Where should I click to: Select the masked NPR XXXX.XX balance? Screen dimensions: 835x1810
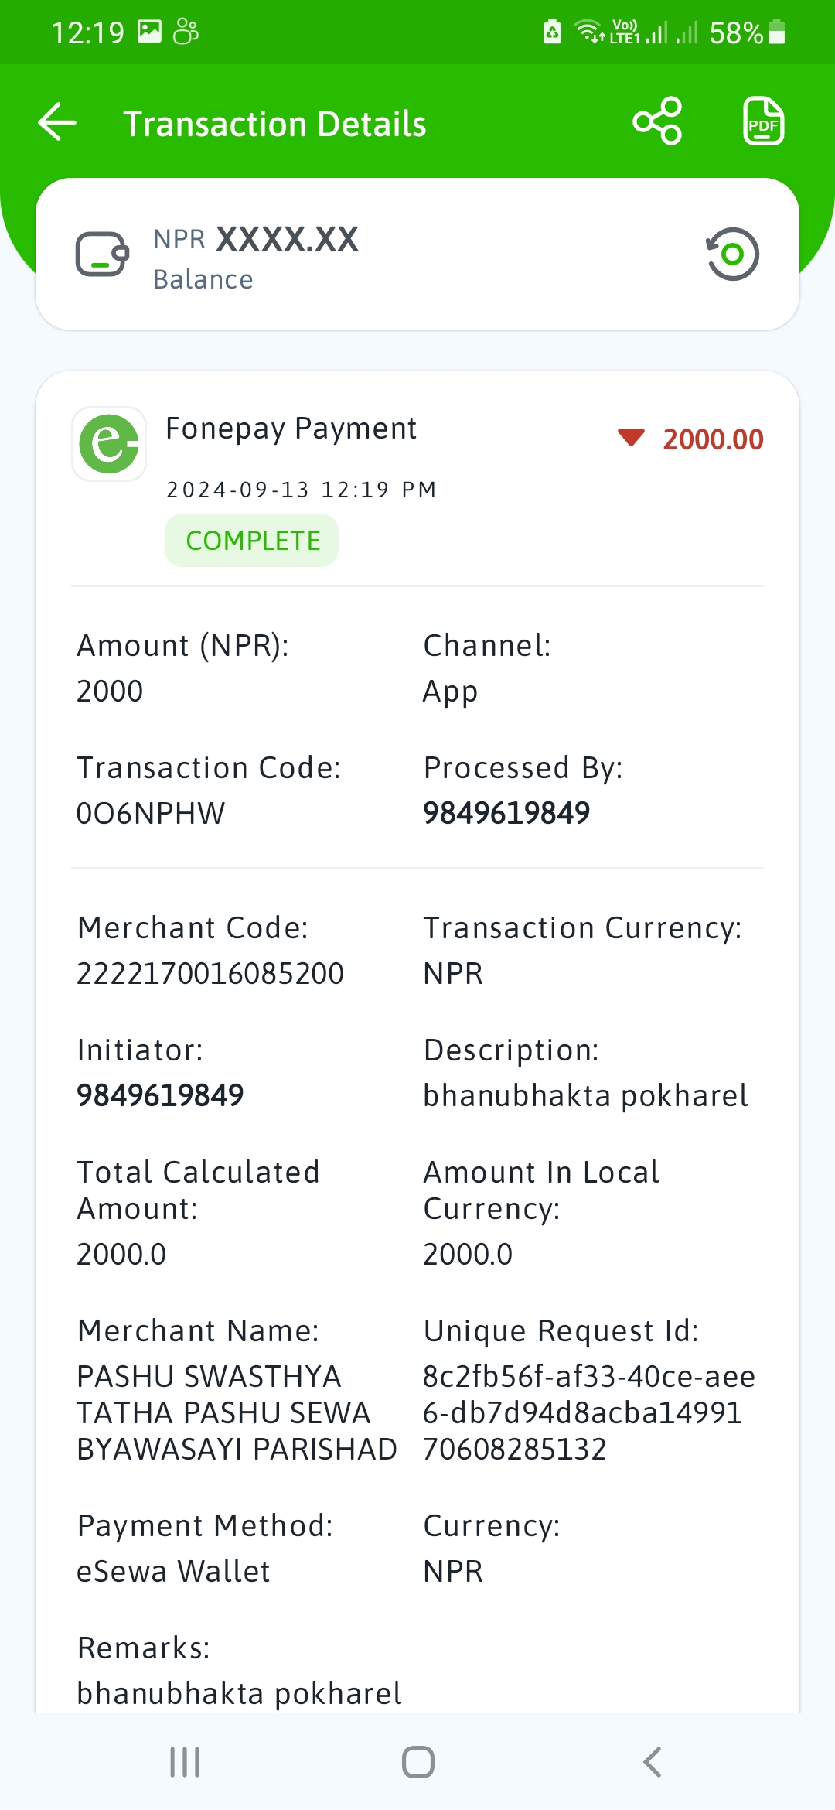point(256,240)
